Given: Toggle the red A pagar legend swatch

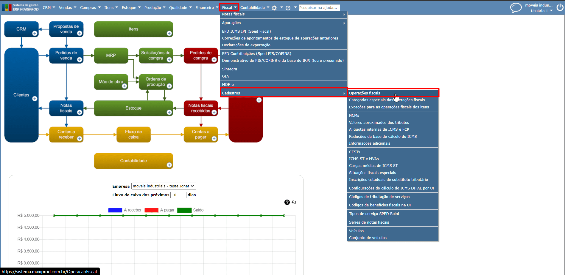Looking at the screenshot, I should [151, 210].
